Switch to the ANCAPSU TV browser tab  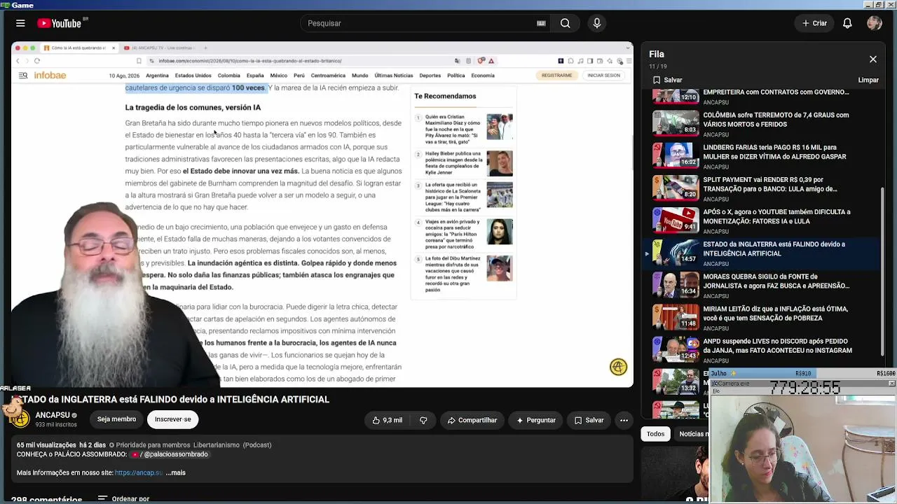pyautogui.click(x=161, y=48)
